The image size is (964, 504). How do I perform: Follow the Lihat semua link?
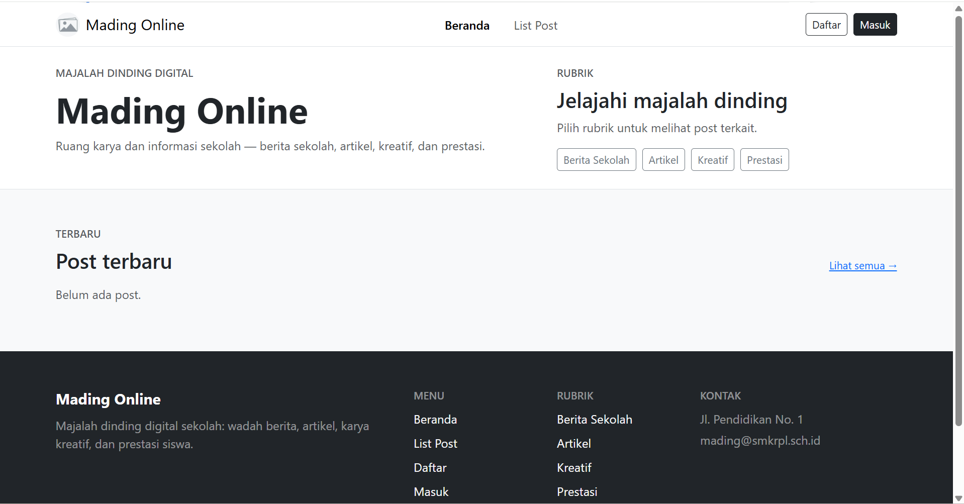coord(863,266)
